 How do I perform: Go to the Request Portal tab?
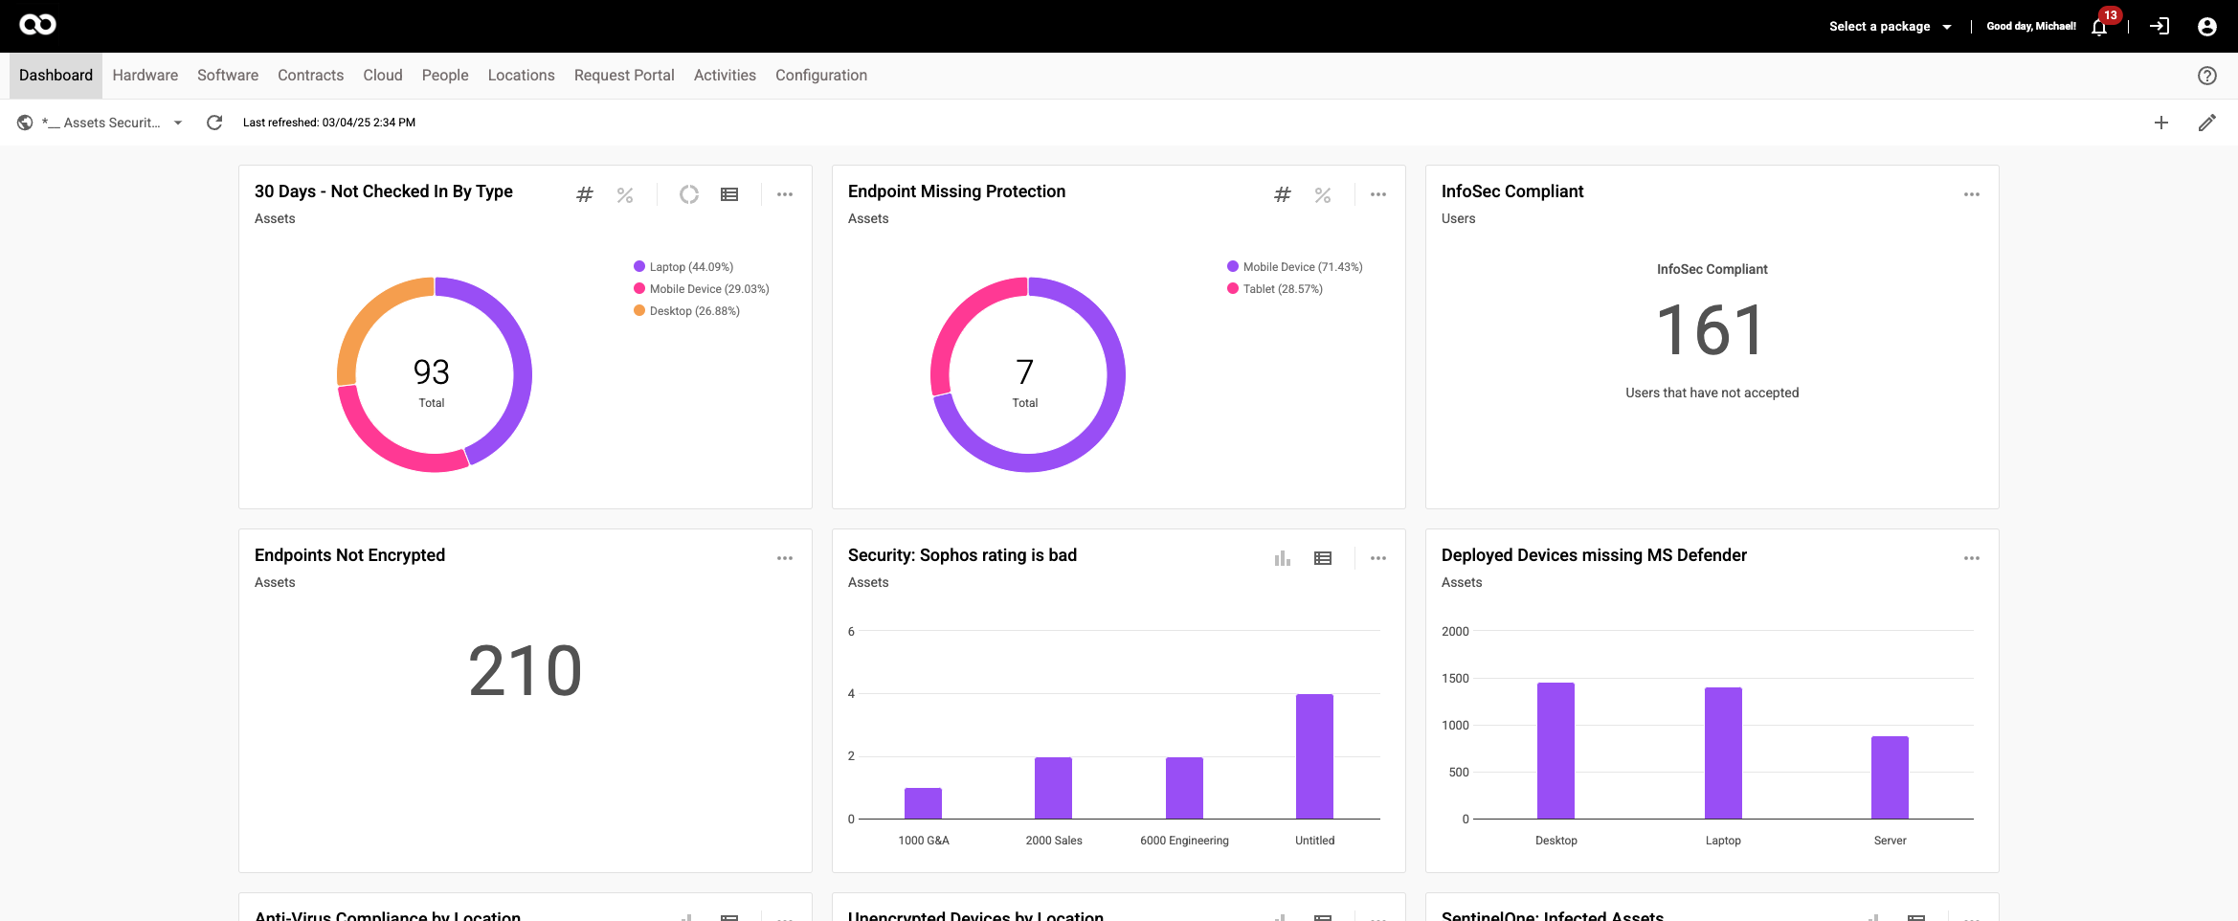click(624, 76)
